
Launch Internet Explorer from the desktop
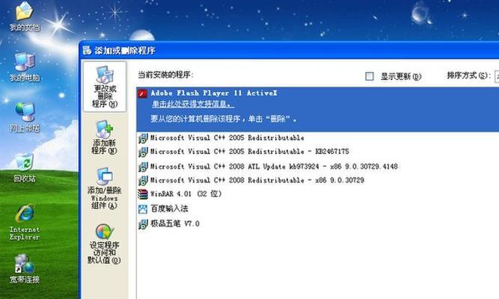pos(25,213)
